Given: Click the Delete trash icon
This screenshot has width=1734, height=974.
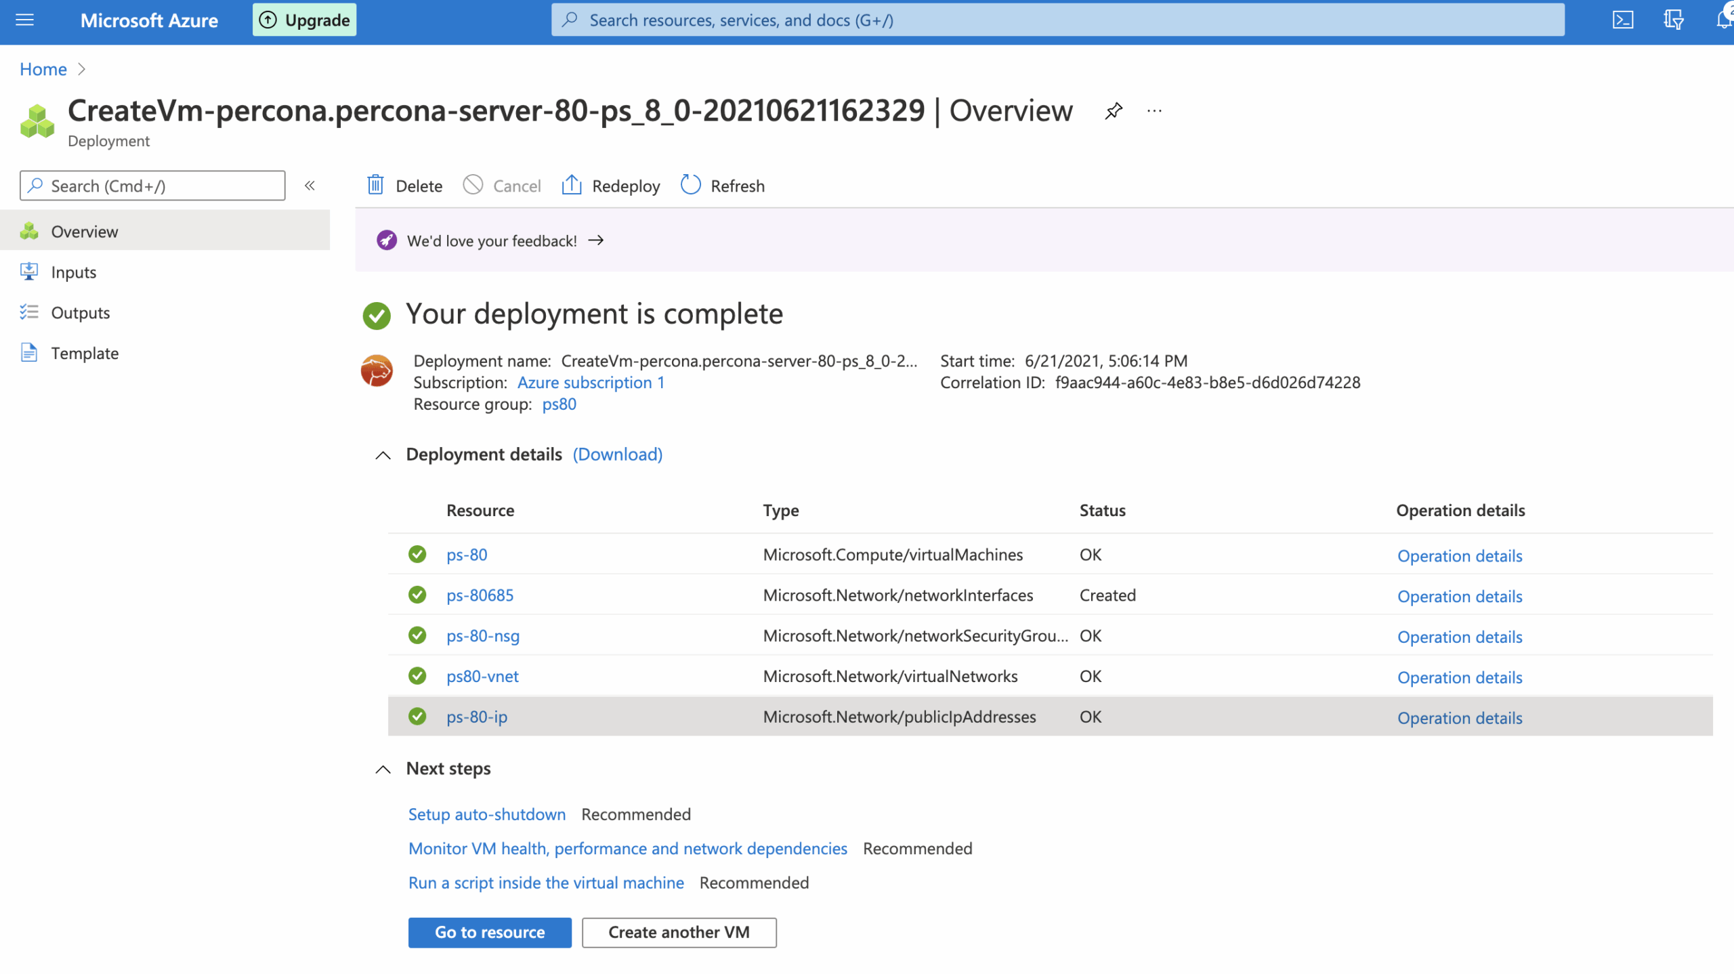Looking at the screenshot, I should click(x=376, y=185).
